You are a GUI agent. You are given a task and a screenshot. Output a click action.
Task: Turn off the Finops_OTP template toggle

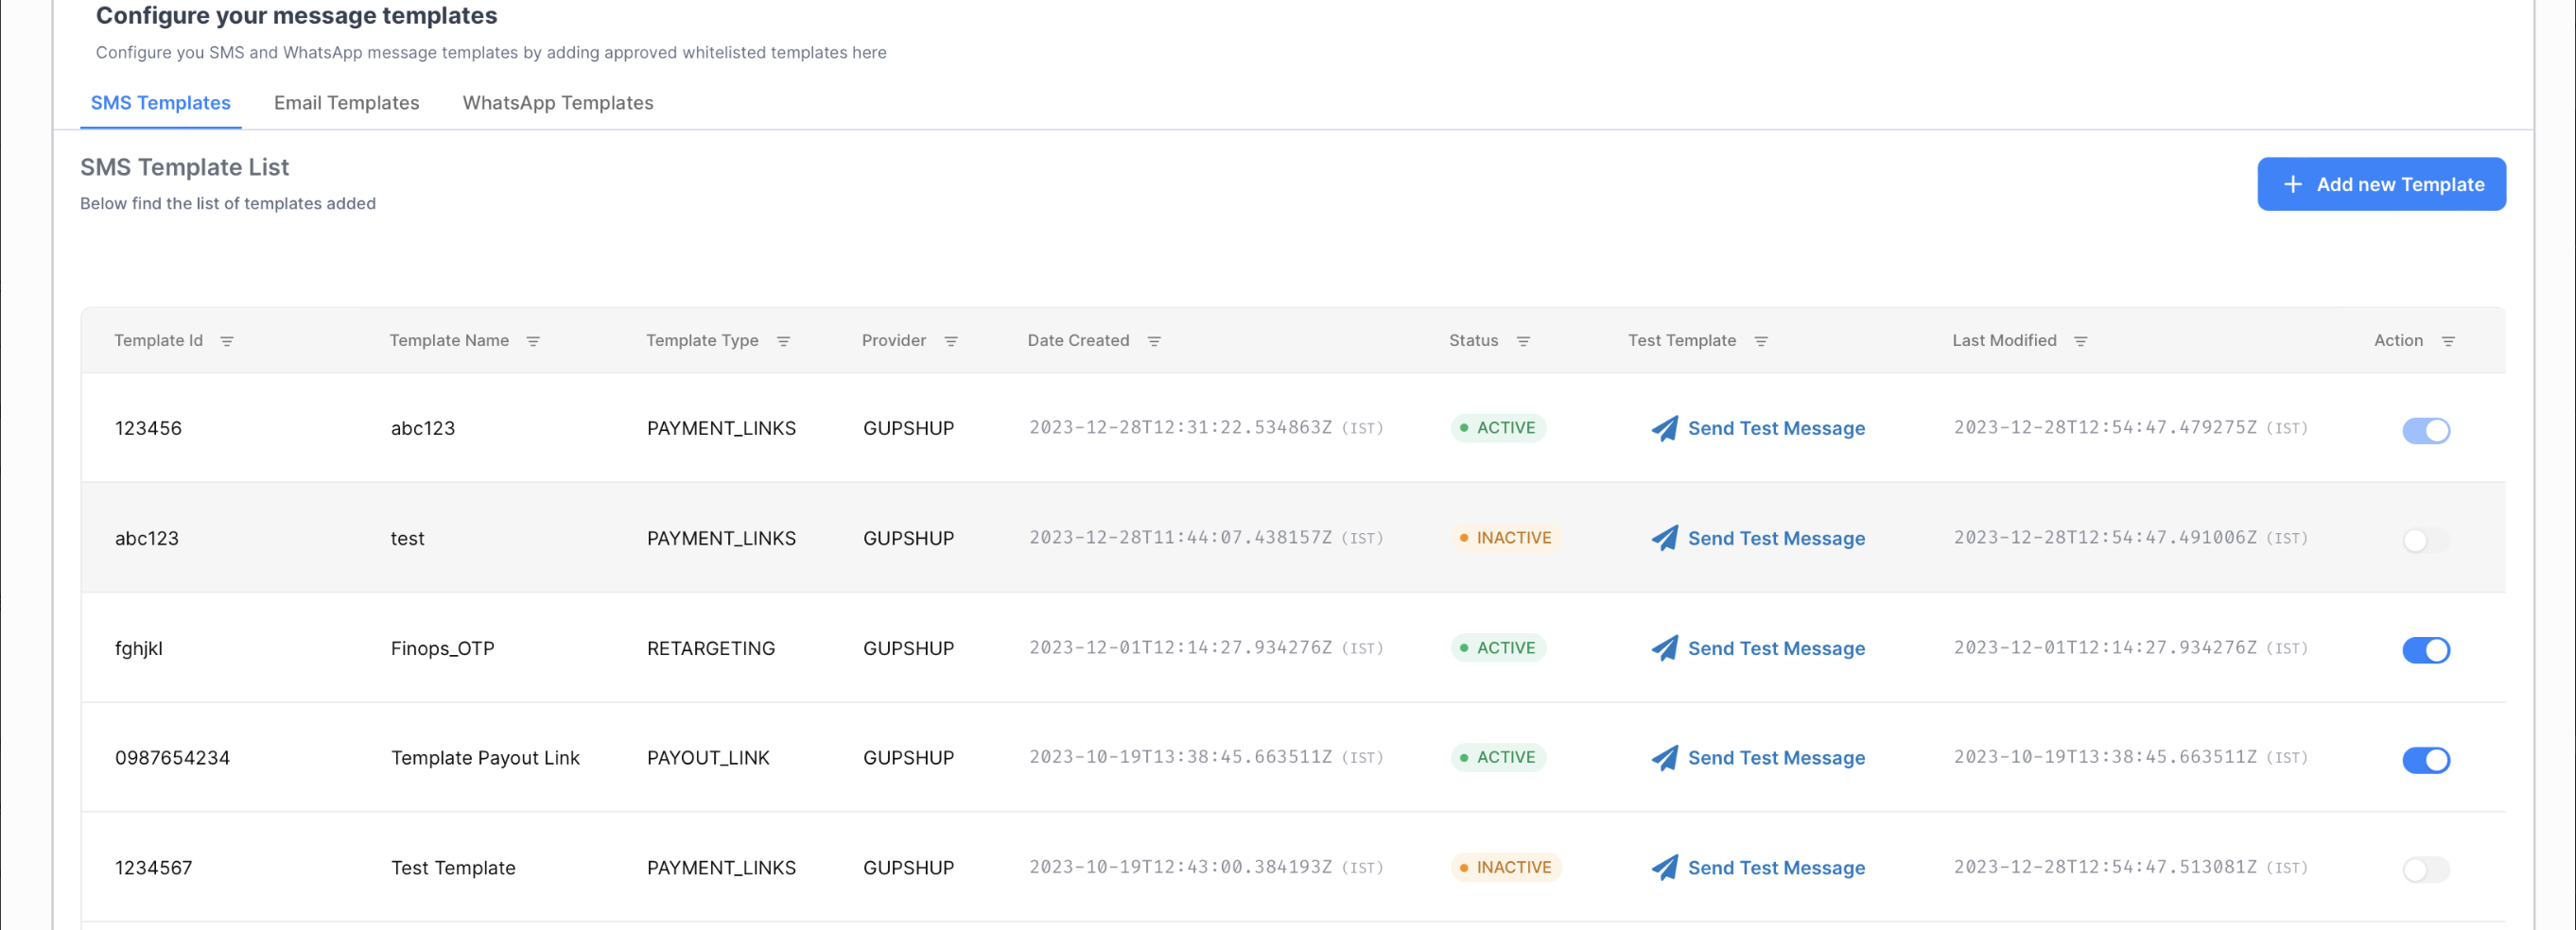coord(2425,650)
